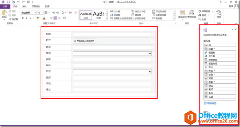Open the highlight color dropdown arrow

[x=41, y=18]
